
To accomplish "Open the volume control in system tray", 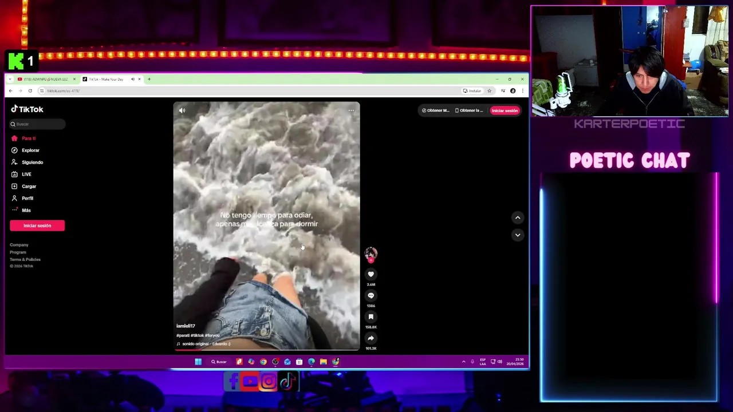I will (500, 362).
